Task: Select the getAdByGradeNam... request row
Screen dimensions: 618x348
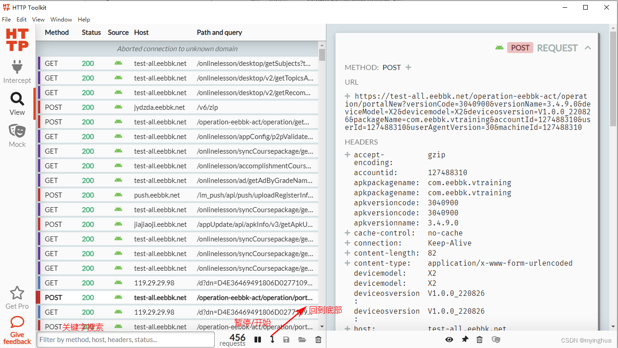Action: [178, 180]
